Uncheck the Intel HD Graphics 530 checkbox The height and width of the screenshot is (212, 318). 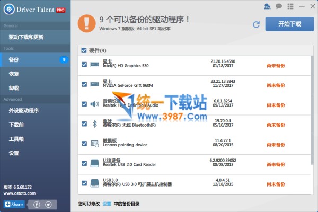coord(84,65)
